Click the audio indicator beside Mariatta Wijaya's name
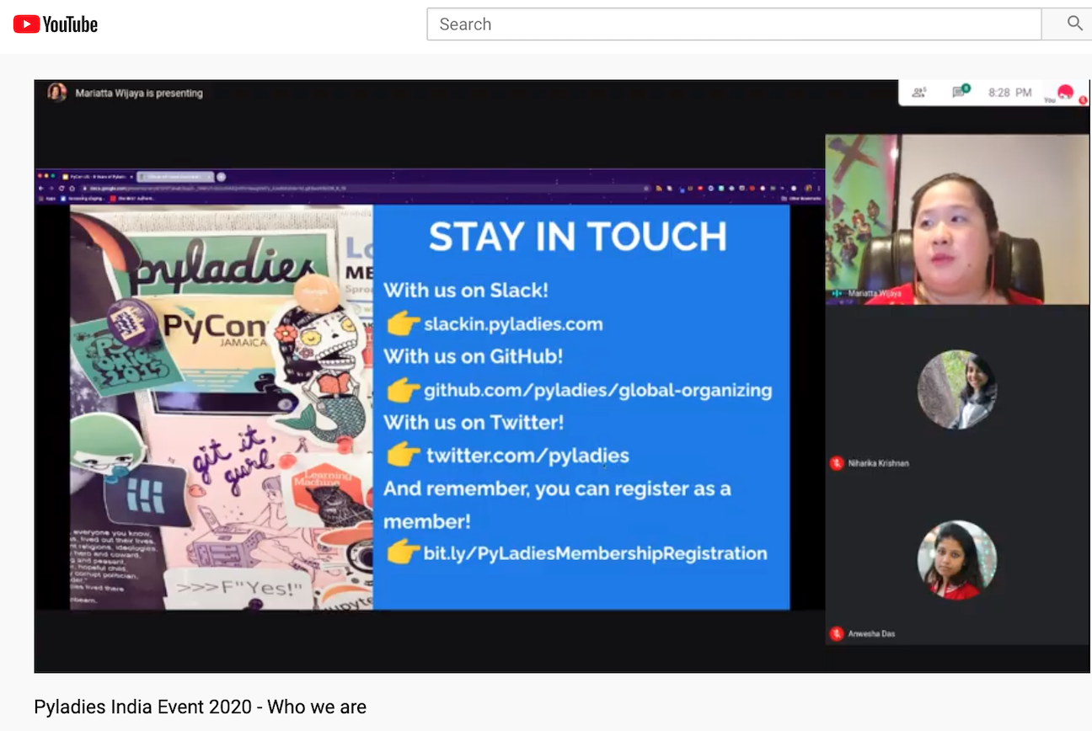The height and width of the screenshot is (731, 1092). click(838, 293)
